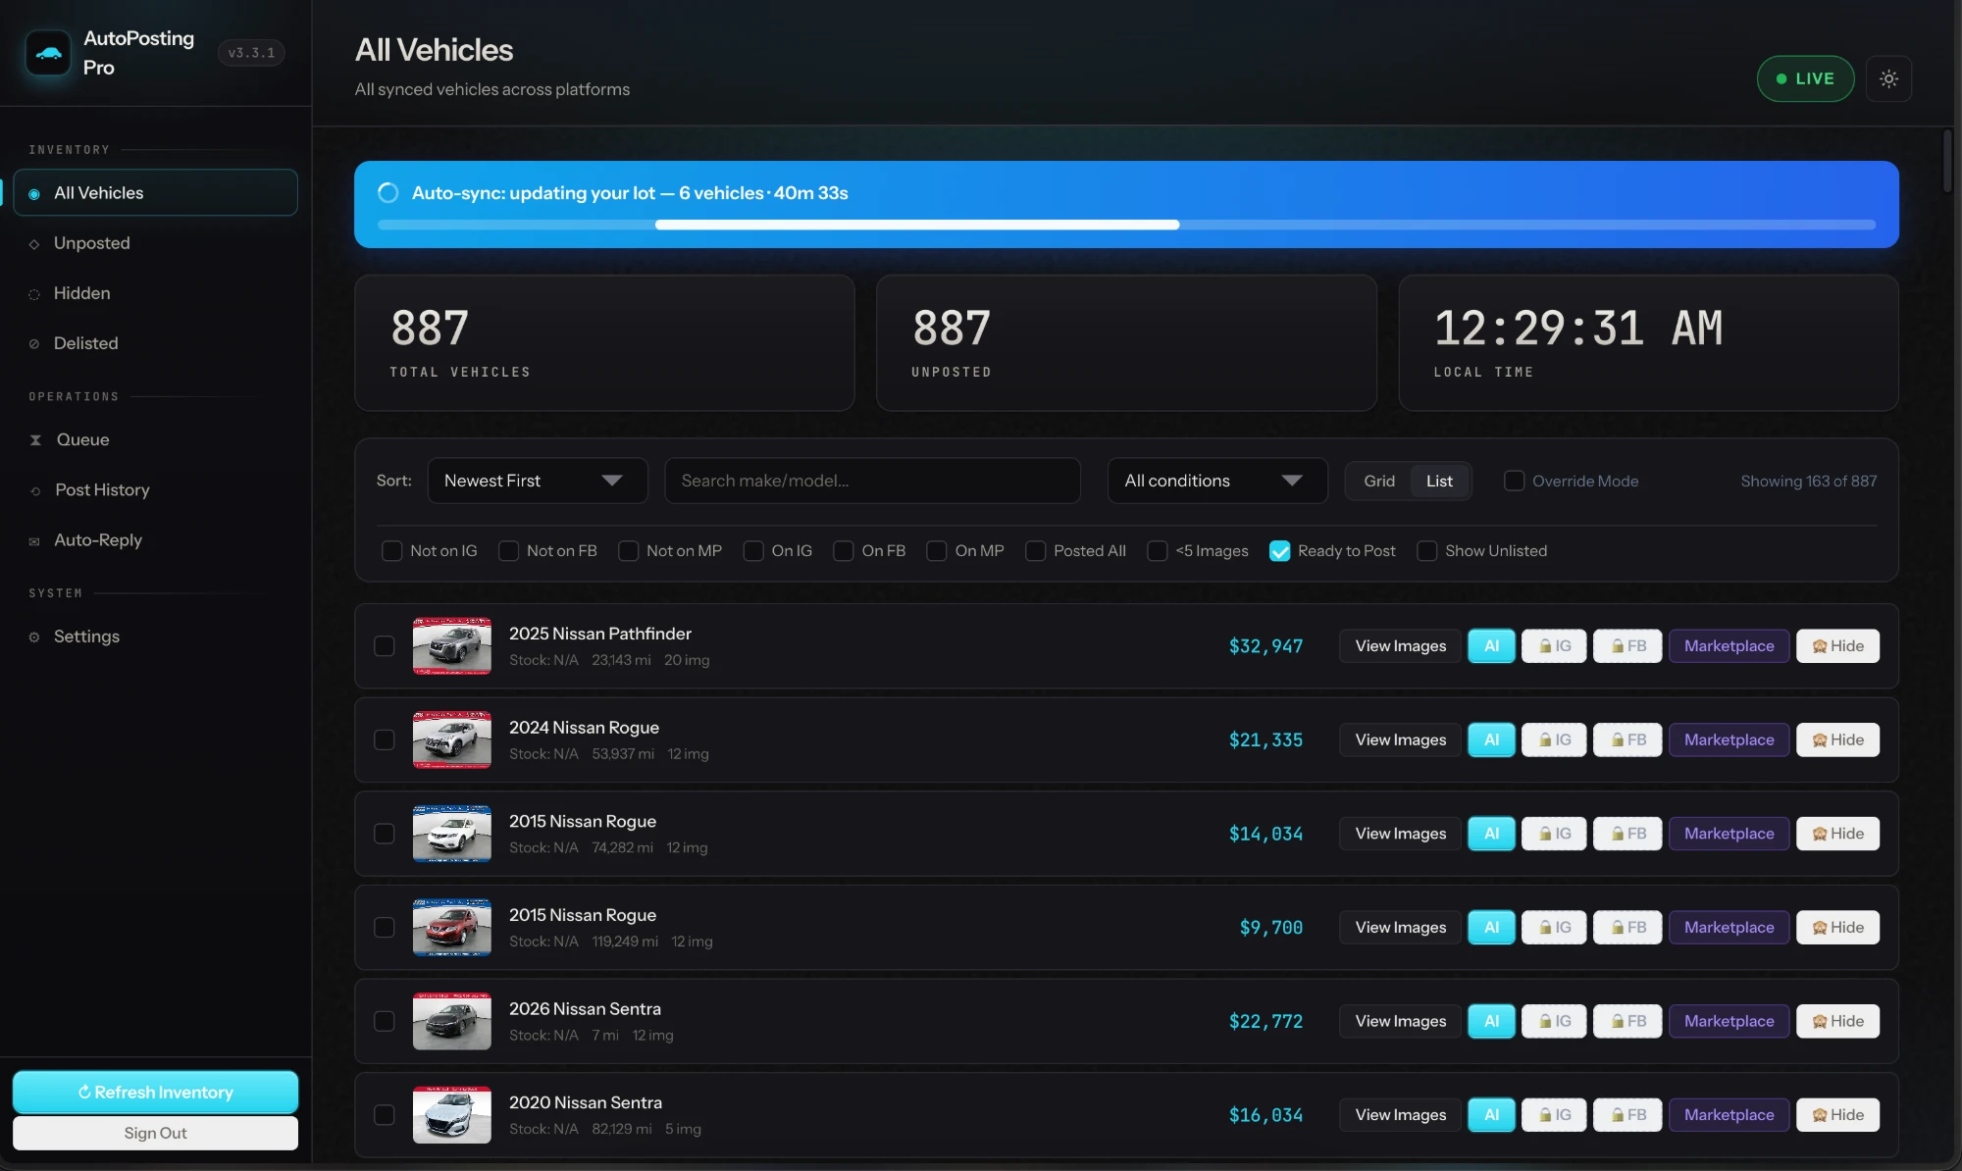The image size is (1962, 1171).
Task: Click the Post History icon
Action: coord(35,490)
